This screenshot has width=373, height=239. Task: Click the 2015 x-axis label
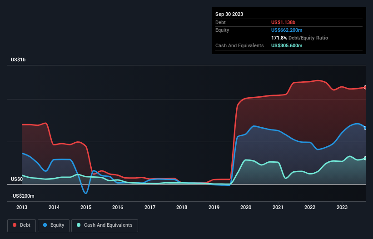coord(86,207)
